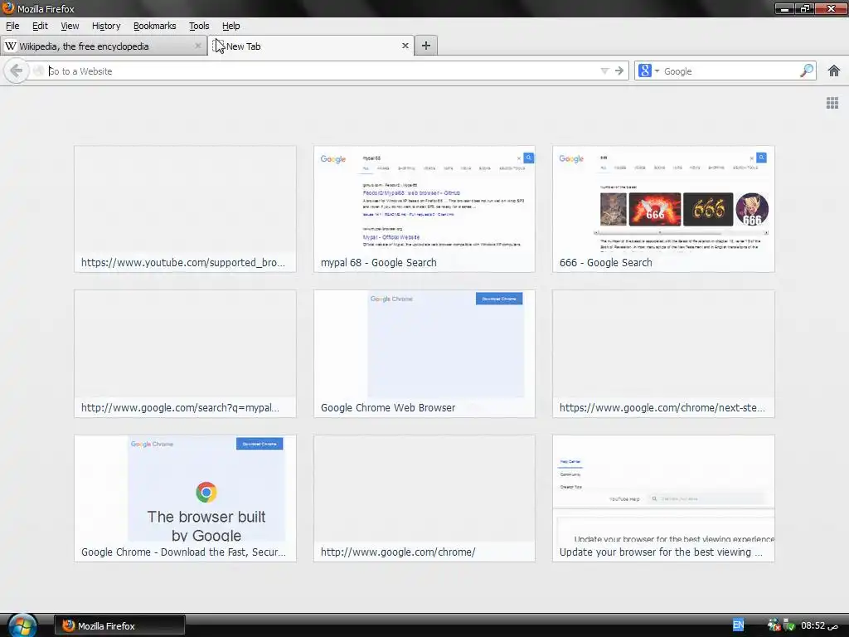
Task: Open the google.com/chrome/next-steps tile
Action: click(663, 353)
